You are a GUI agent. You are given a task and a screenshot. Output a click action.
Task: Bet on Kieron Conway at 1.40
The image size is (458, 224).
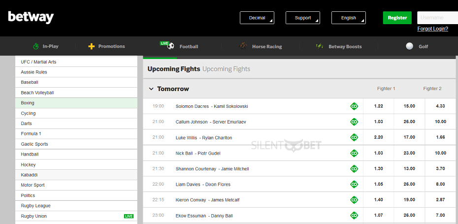click(379, 200)
